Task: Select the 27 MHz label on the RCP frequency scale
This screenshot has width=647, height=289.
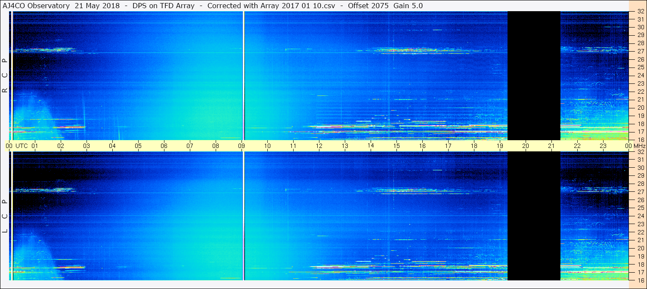Action: [x=640, y=51]
